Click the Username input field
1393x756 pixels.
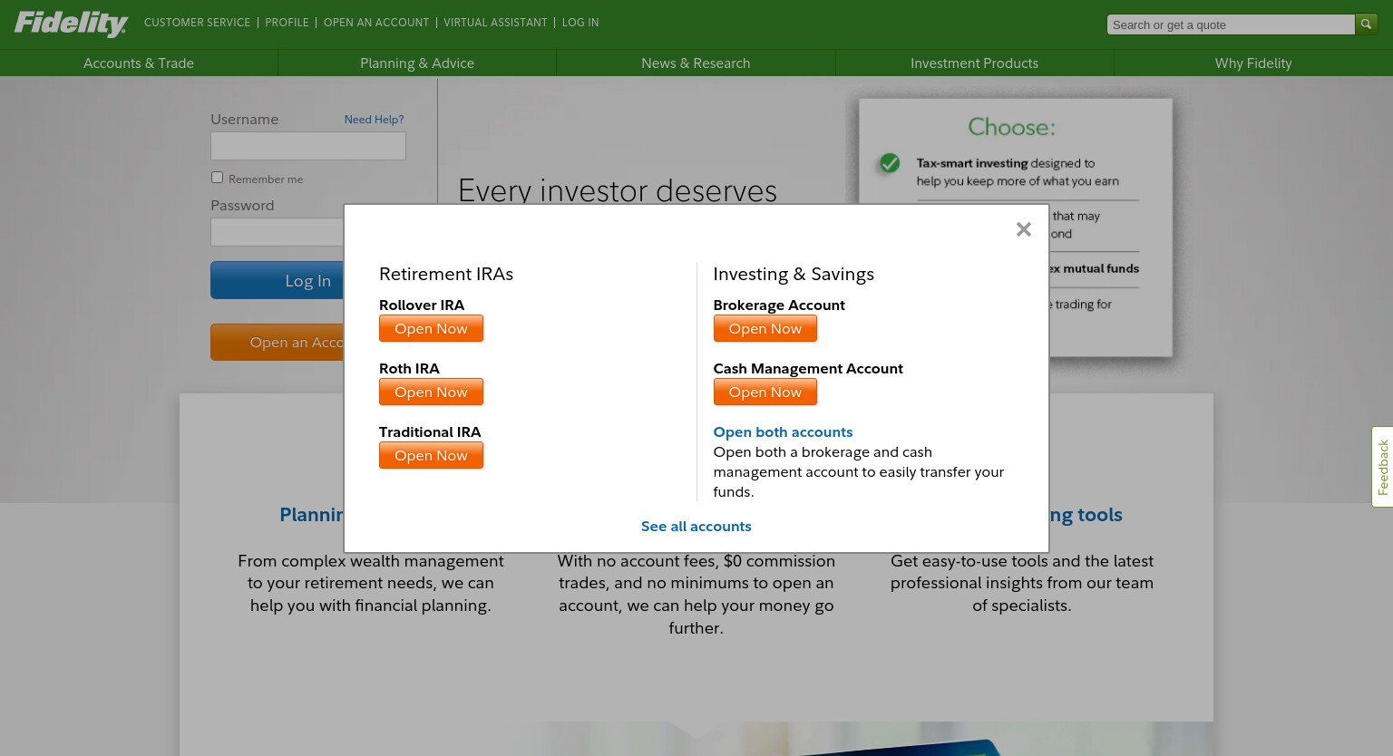tap(308, 146)
